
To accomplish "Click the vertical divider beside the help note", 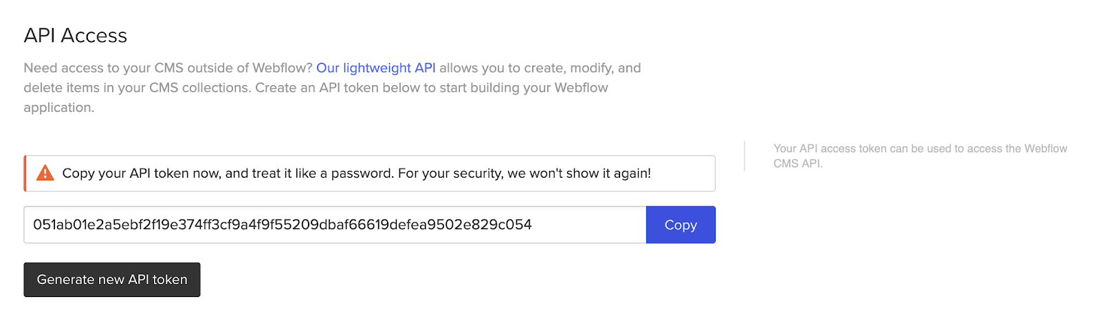I will click(745, 156).
